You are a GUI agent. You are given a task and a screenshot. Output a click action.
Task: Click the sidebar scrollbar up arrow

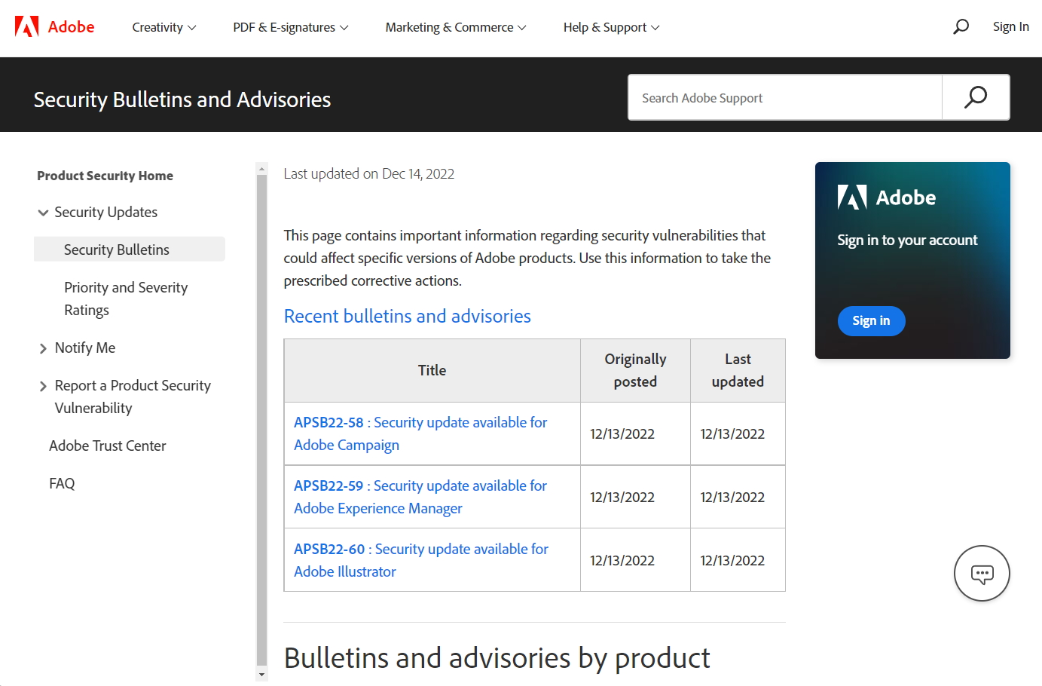point(262,169)
